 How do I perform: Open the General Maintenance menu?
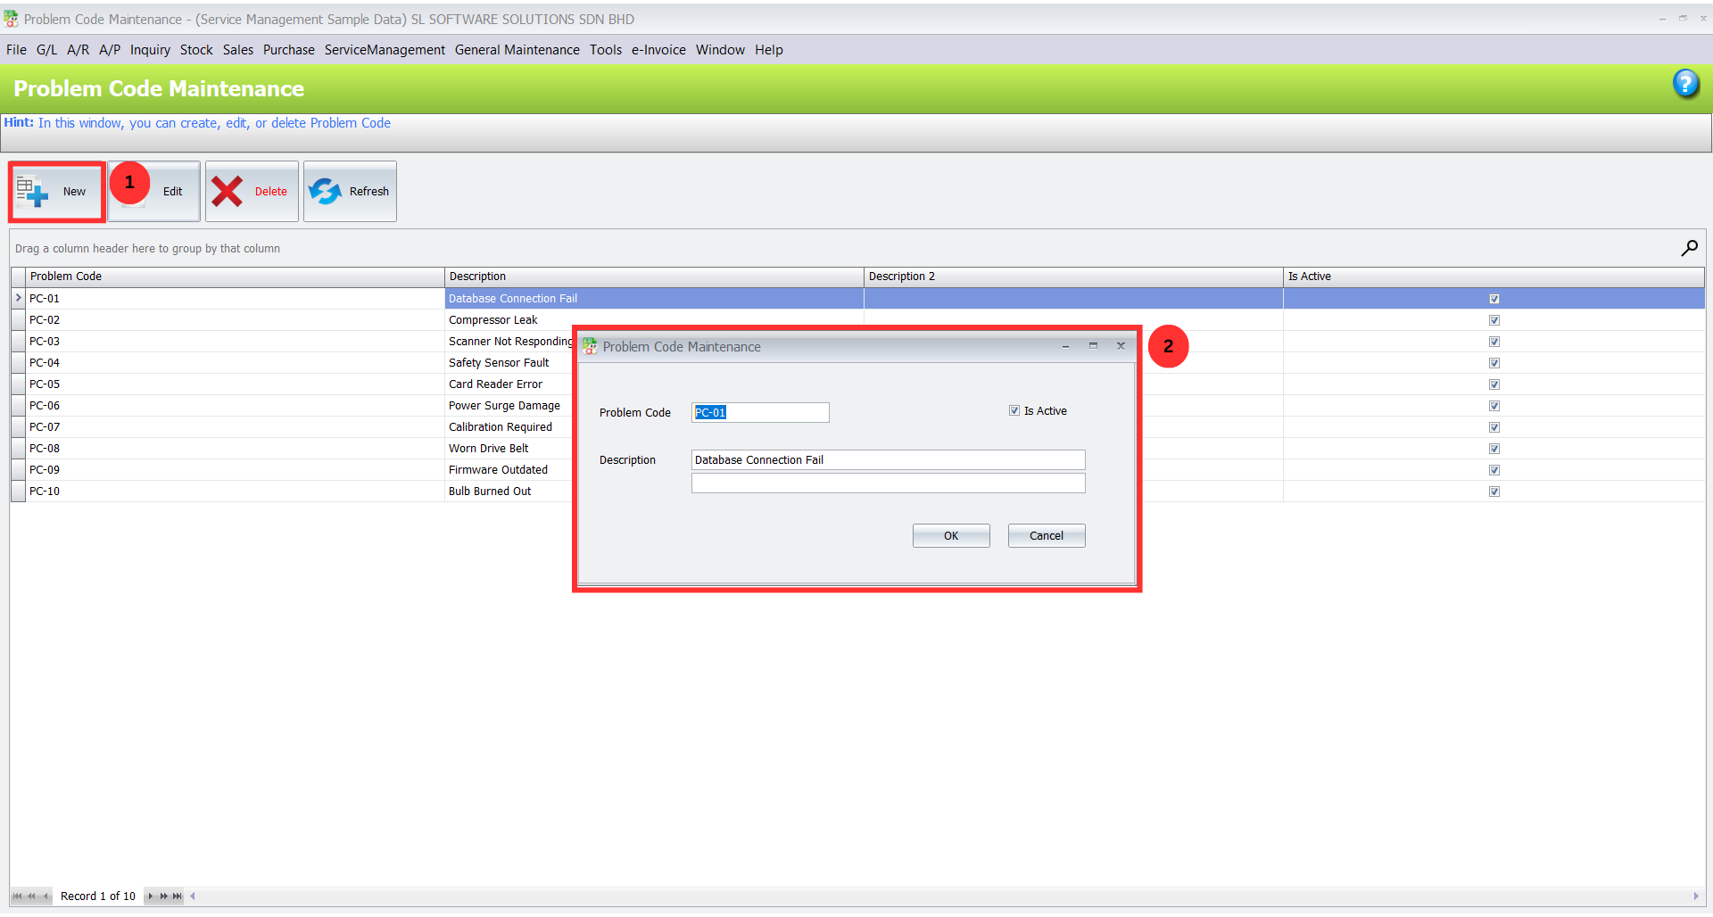(517, 50)
